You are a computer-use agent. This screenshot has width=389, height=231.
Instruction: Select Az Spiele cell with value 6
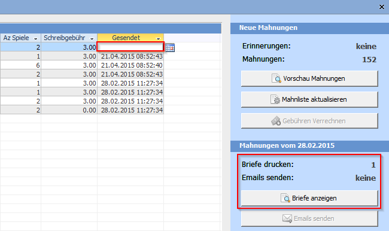click(x=20, y=65)
